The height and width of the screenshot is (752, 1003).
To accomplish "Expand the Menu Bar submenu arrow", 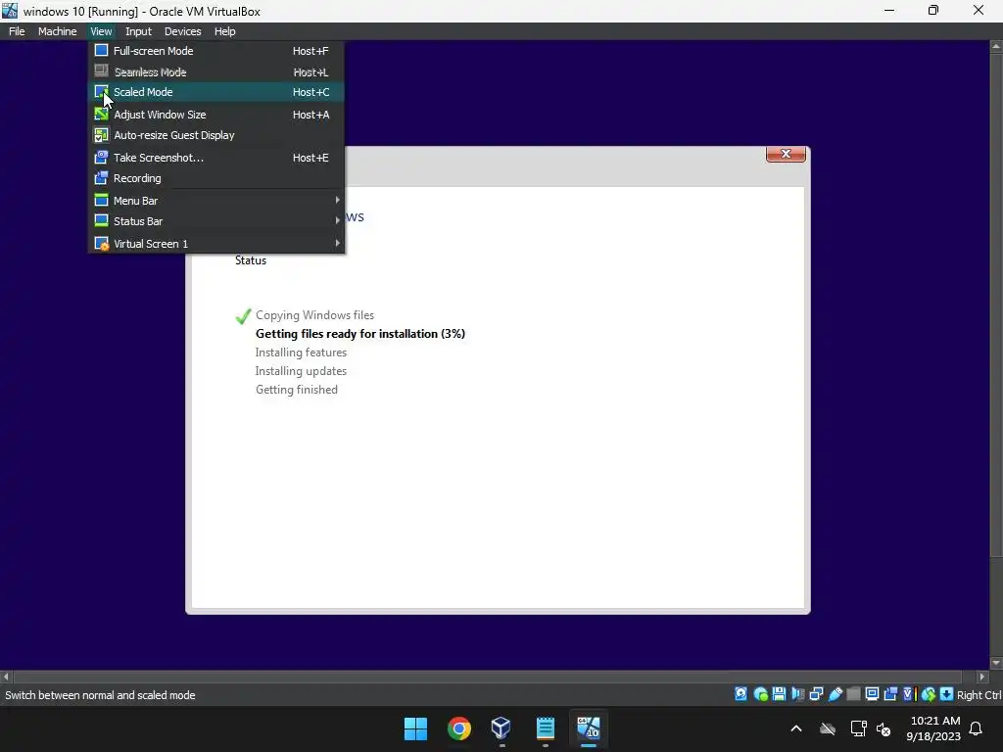I will tap(337, 200).
